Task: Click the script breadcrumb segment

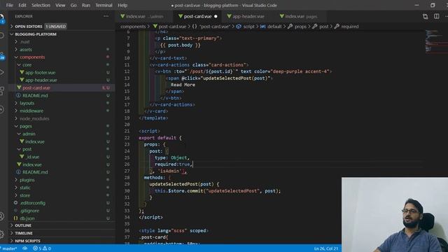Action: coord(248,27)
